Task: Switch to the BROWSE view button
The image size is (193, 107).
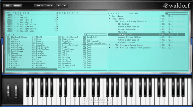Action: click(x=17, y=5)
